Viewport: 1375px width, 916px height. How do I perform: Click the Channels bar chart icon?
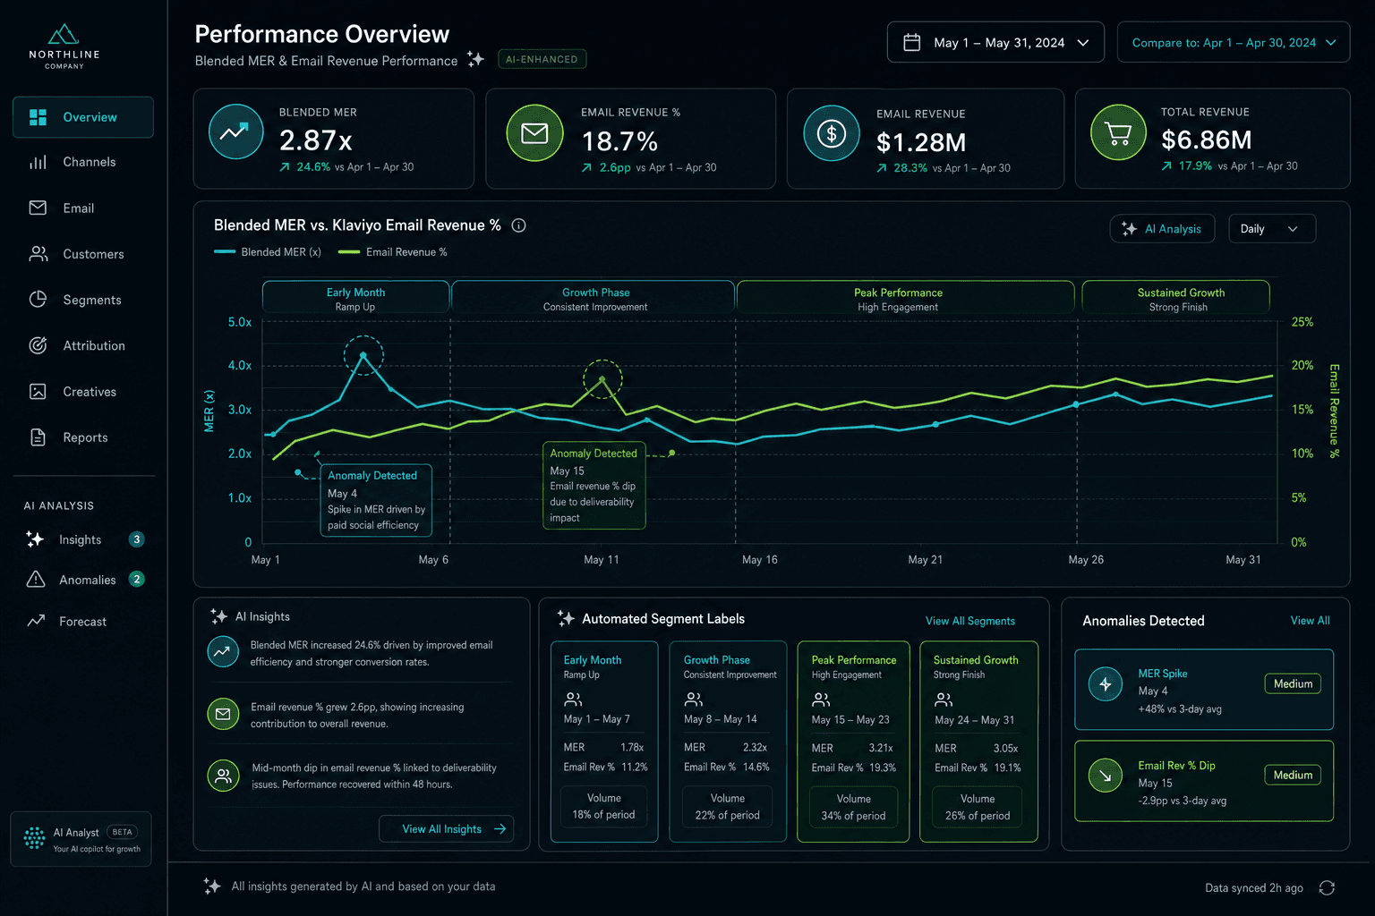point(38,162)
